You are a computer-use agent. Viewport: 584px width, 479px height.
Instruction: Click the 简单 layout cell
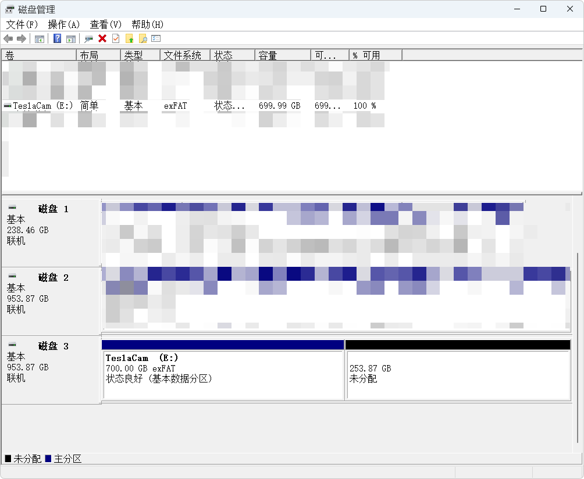pyautogui.click(x=90, y=106)
